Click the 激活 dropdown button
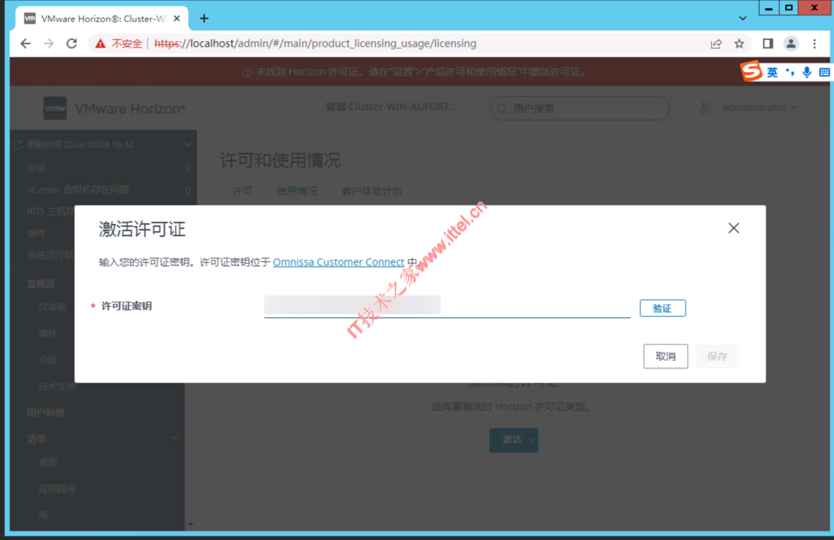Screen dimensions: 834x540 (514, 439)
